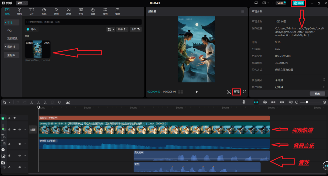Click the microphone record voiceover icon
This screenshot has width=328, height=176.
244,102
